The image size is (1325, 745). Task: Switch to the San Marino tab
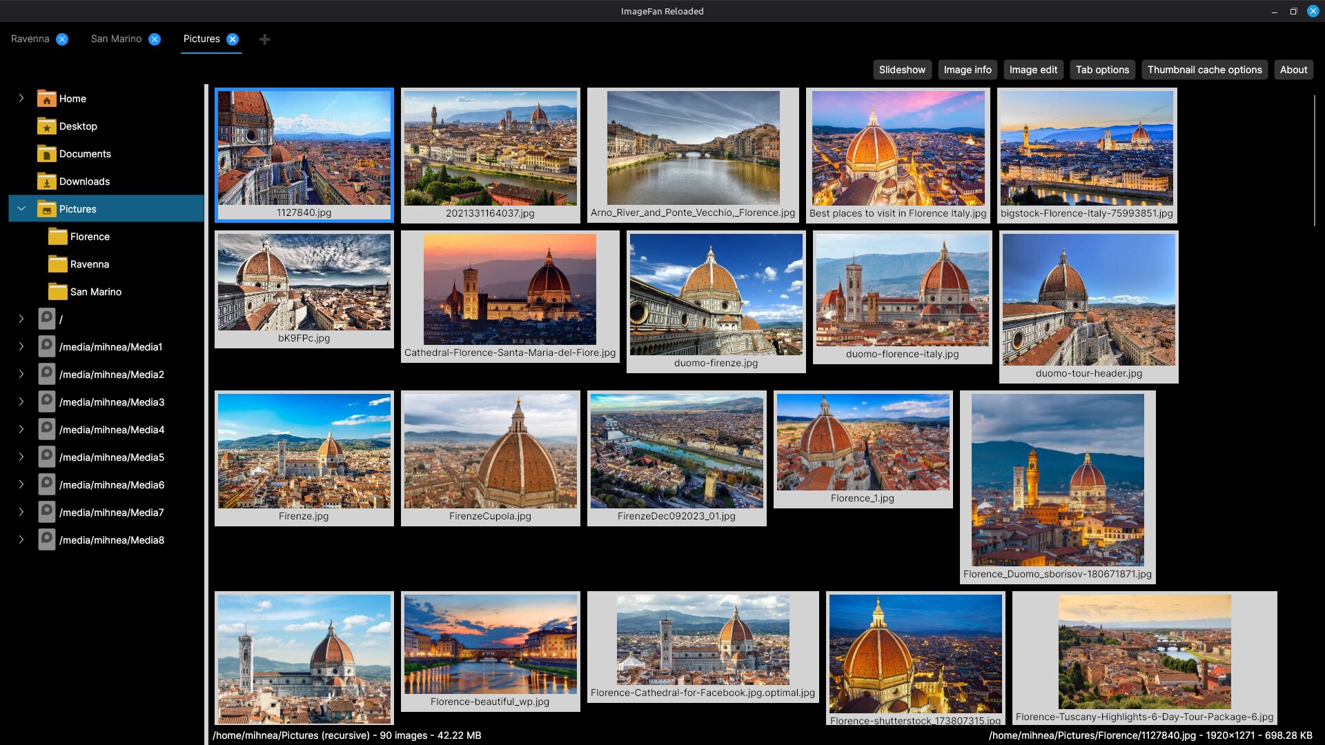pos(116,39)
